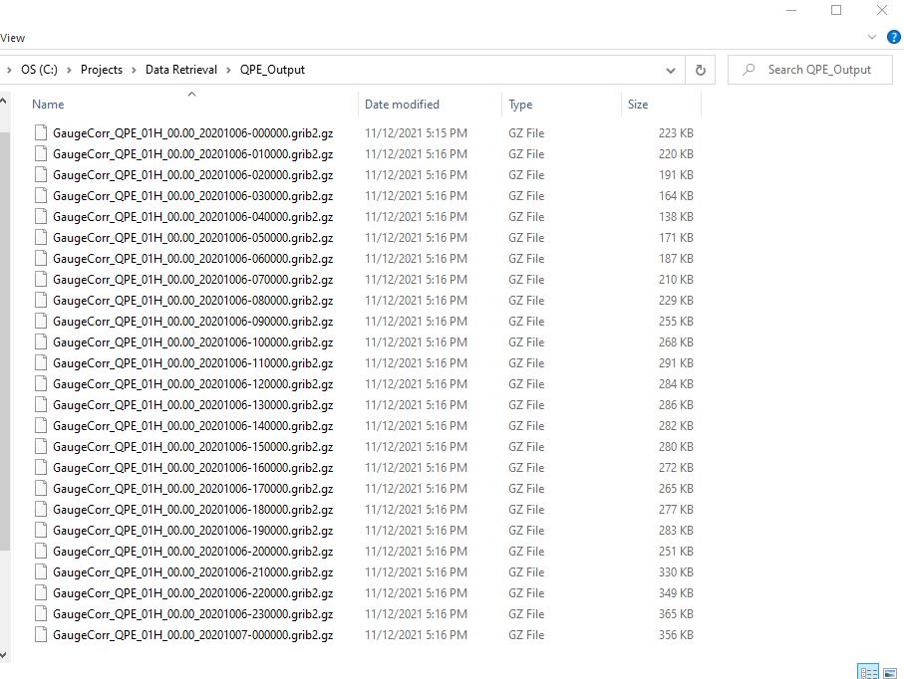Select file icon for 20201006-060000.grib2.gz
Viewport: 904px width, 679px height.
tap(40, 259)
